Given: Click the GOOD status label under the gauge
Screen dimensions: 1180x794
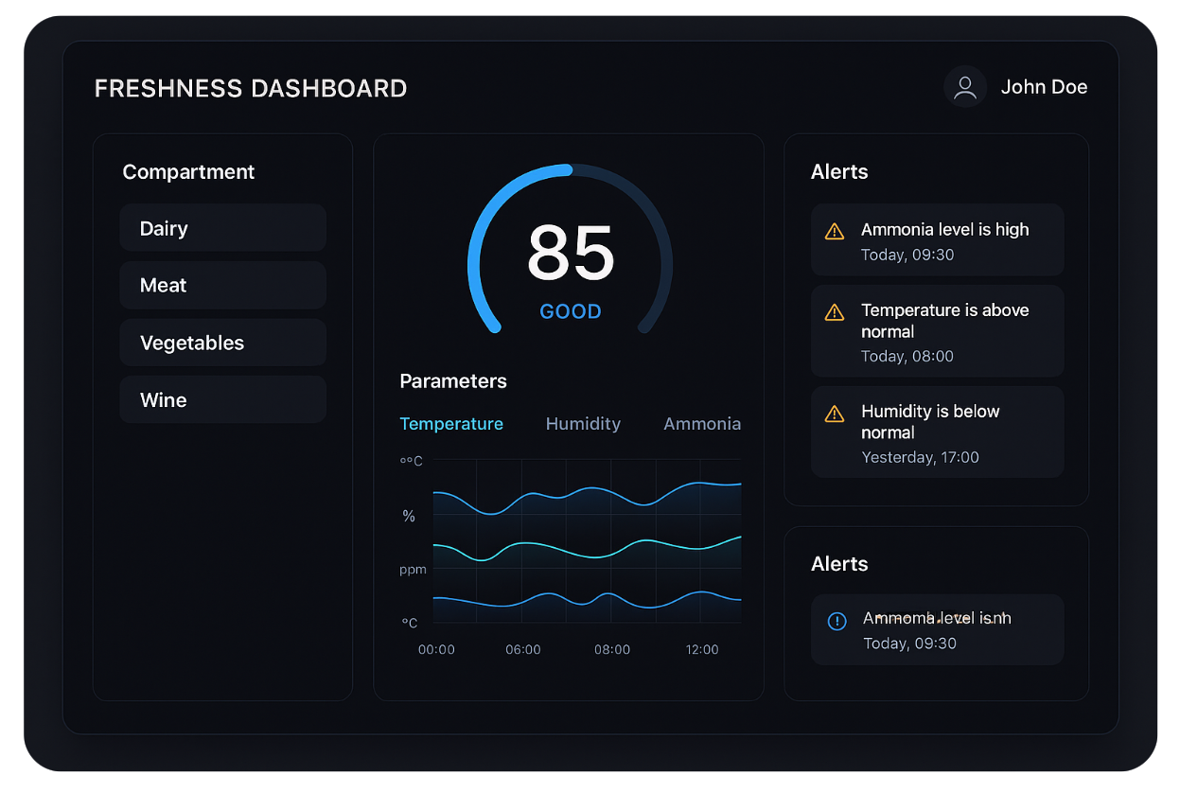Looking at the screenshot, I should (570, 311).
